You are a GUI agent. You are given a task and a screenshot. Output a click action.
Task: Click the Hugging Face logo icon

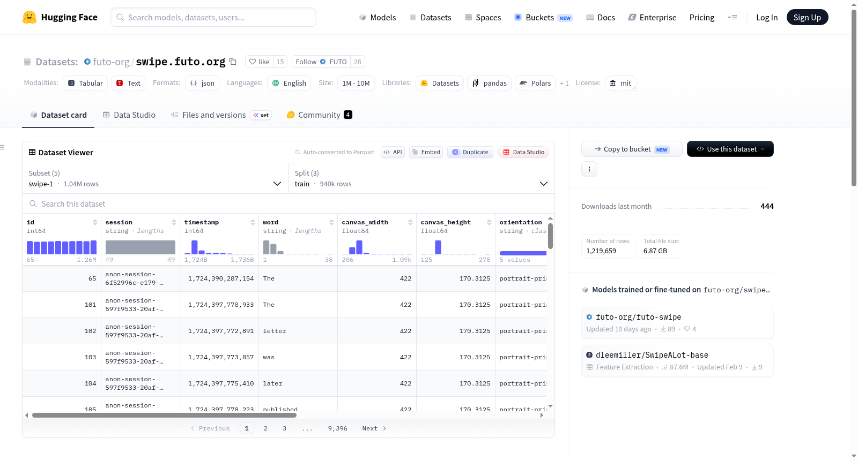[29, 17]
